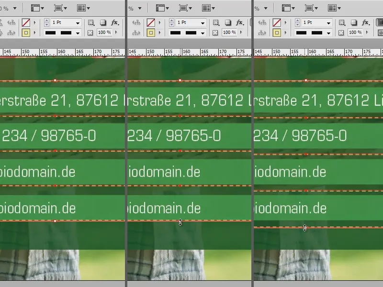Click opacity checkerboard icon in middle panel
Image resolution: width=383 pixels, height=287 pixels.
[215, 33]
